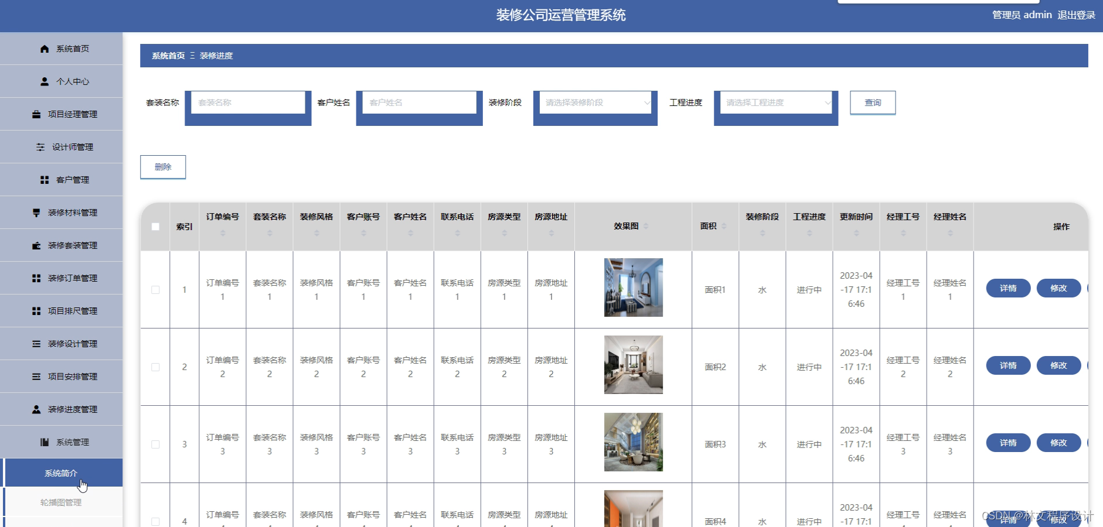The width and height of the screenshot is (1103, 527).
Task: Sort by 经理姓名 column arrows
Action: pyautogui.click(x=950, y=233)
